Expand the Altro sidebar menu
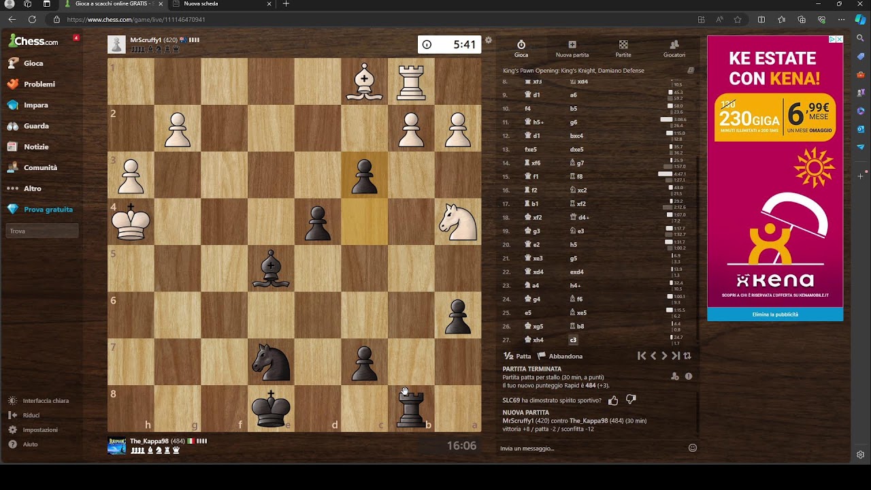 24,189
